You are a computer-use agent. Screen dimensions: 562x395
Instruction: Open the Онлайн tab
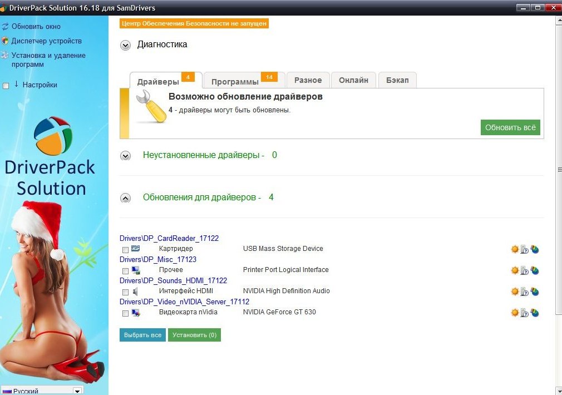[353, 80]
